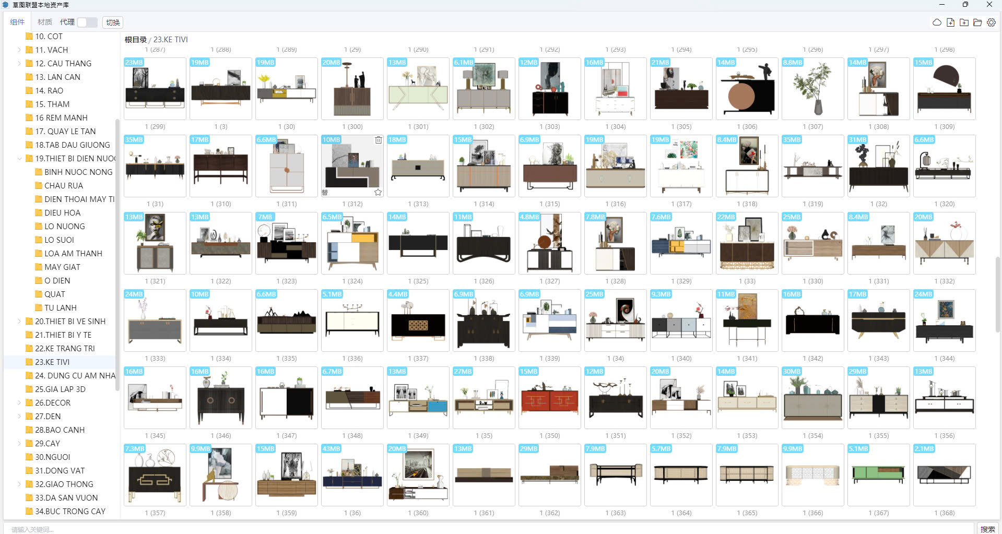Viewport: 1002px width, 534px height.
Task: Click the add new folder icon
Action: (964, 22)
